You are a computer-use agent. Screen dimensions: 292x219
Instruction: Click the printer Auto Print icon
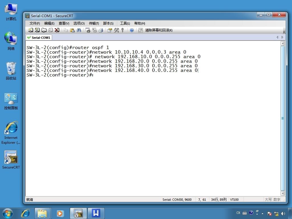pos(101,30)
